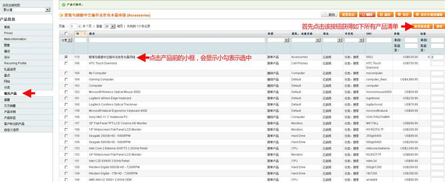Check the Seagate 250GB HD row checkbox
The height and width of the screenshot is (182, 445).
pyautogui.click(x=66, y=136)
